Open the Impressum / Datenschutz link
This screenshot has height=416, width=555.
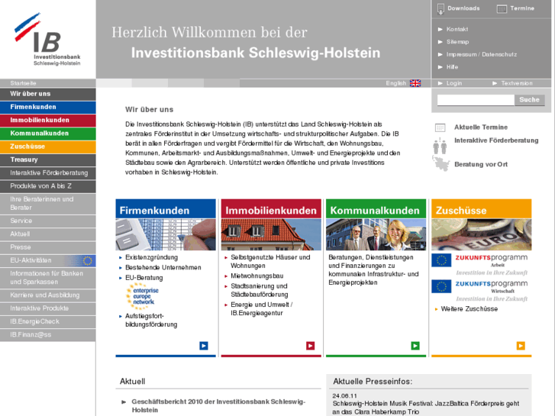482,54
